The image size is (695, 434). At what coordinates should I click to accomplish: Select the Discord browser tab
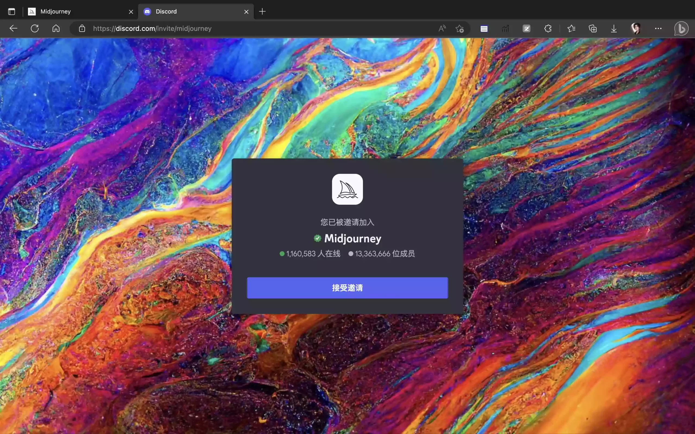(x=196, y=11)
